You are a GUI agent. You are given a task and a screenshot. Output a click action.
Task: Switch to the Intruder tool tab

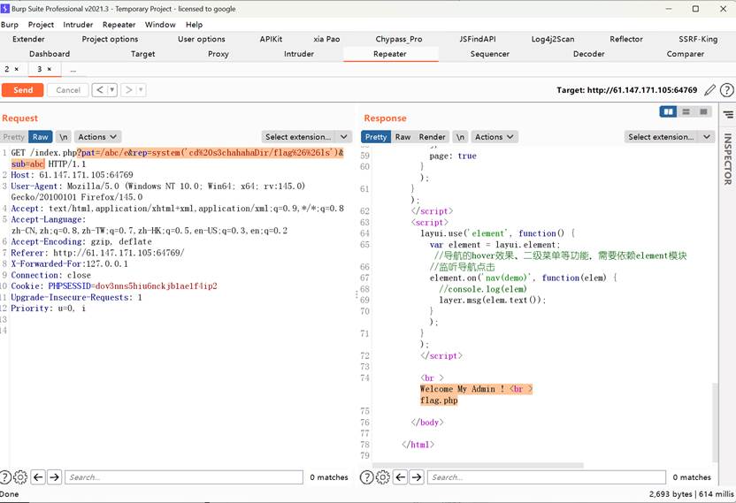(x=299, y=54)
